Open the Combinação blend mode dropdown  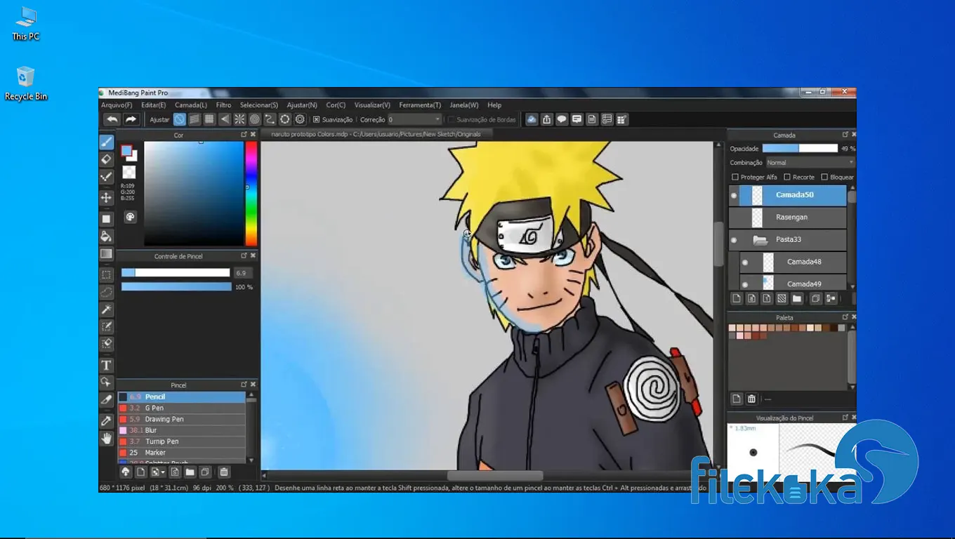[x=810, y=162]
